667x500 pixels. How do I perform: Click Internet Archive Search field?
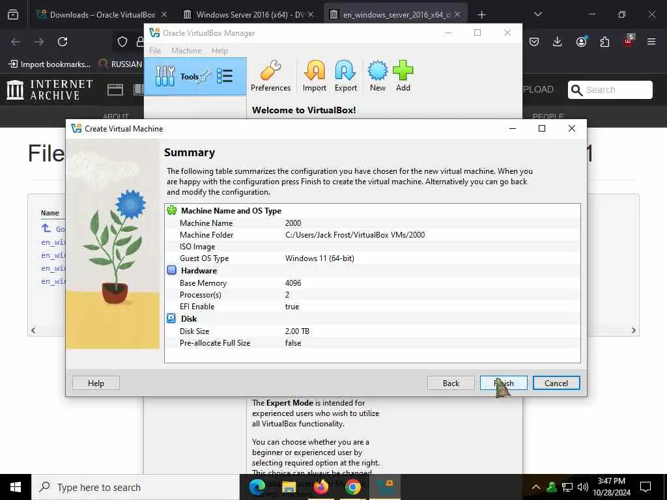point(610,90)
